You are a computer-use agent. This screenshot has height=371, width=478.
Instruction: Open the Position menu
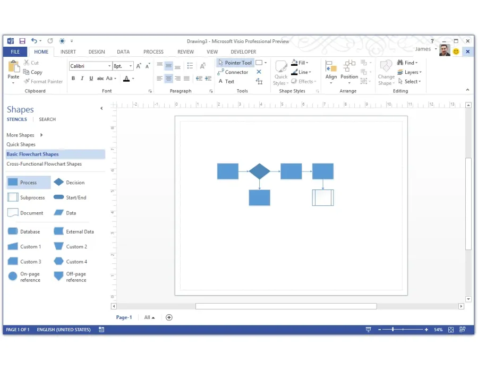click(x=349, y=72)
